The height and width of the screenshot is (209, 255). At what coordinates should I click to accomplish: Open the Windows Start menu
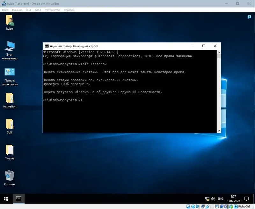pos(5,198)
